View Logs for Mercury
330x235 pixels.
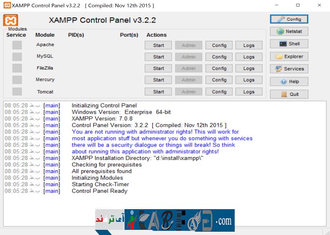coord(249,80)
